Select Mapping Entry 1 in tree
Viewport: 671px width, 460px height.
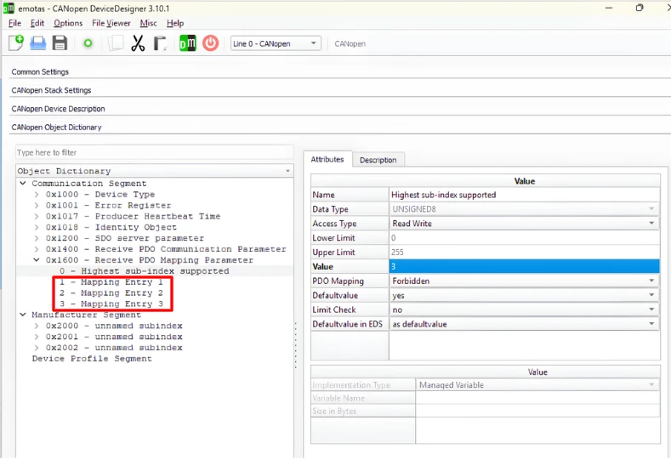click(x=111, y=282)
